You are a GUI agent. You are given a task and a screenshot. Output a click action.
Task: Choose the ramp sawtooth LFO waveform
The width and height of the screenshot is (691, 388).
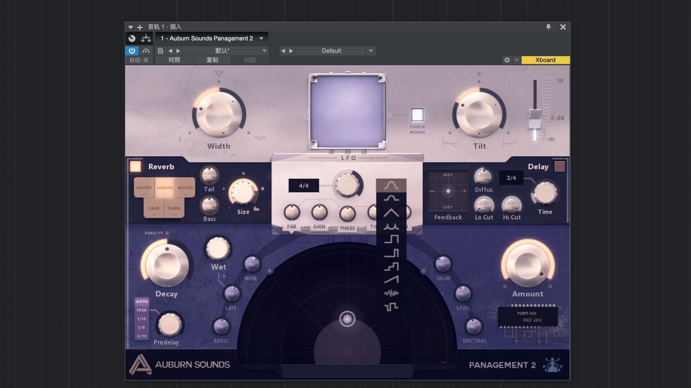391,279
